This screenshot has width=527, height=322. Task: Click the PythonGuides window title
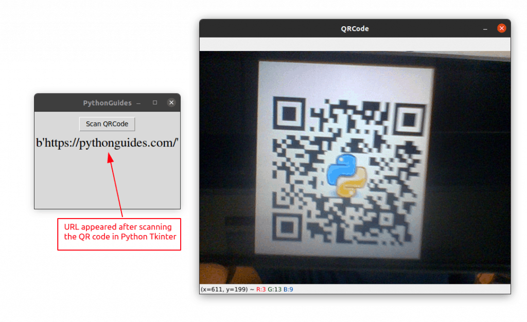107,103
